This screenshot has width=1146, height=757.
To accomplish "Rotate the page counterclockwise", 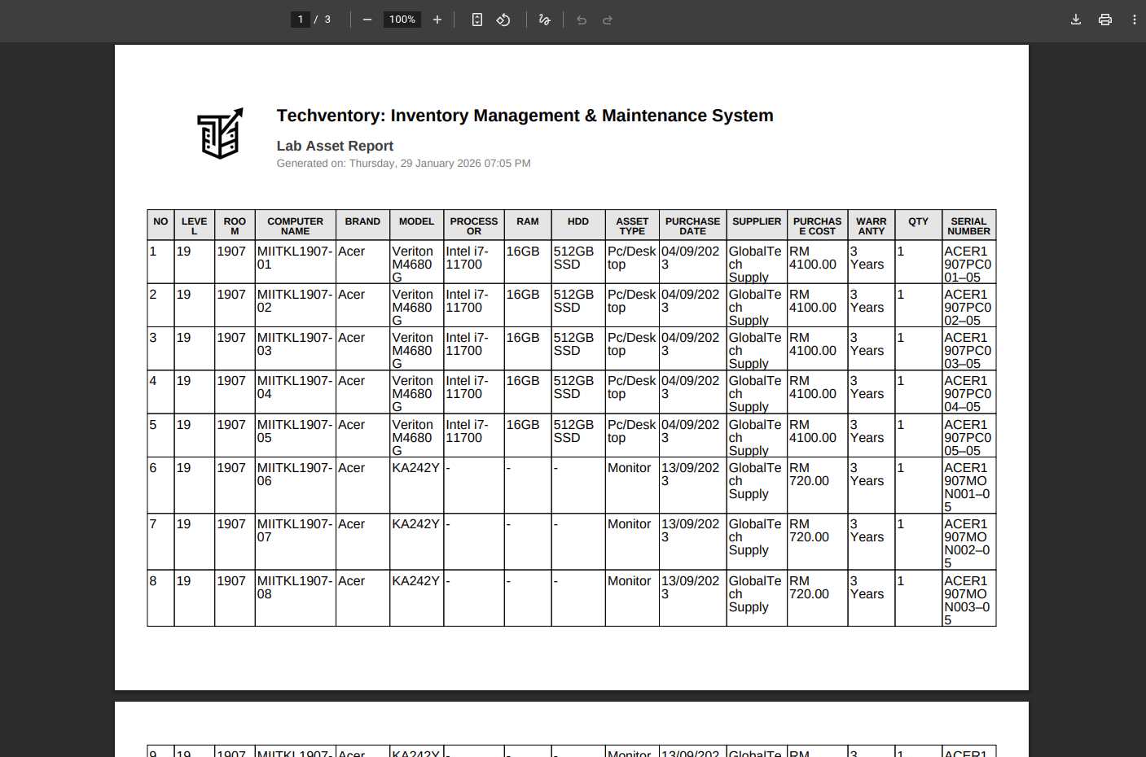I will coord(503,19).
